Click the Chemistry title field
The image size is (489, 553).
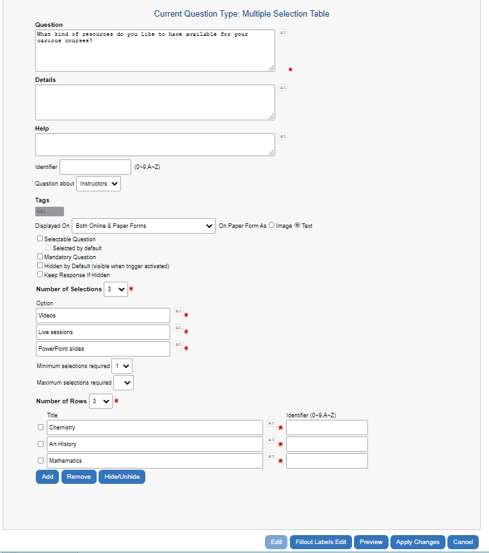pos(155,428)
